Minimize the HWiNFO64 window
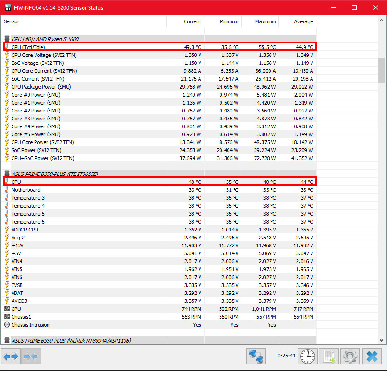This screenshot has width=387, height=371. point(333,7)
